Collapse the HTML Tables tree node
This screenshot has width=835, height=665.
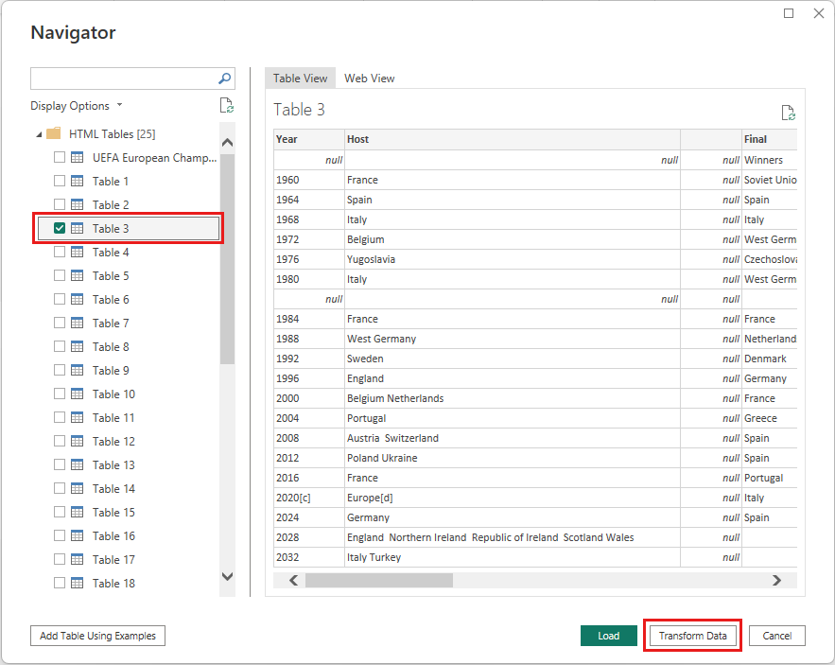pyautogui.click(x=39, y=134)
